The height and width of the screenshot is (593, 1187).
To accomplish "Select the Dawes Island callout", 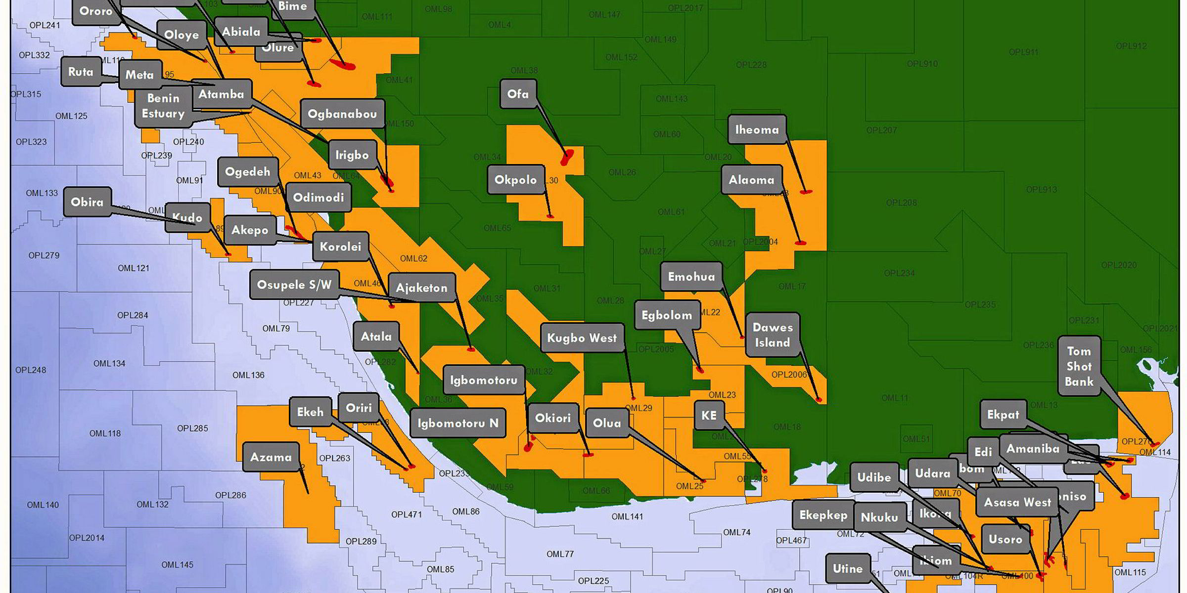I will coord(774,333).
